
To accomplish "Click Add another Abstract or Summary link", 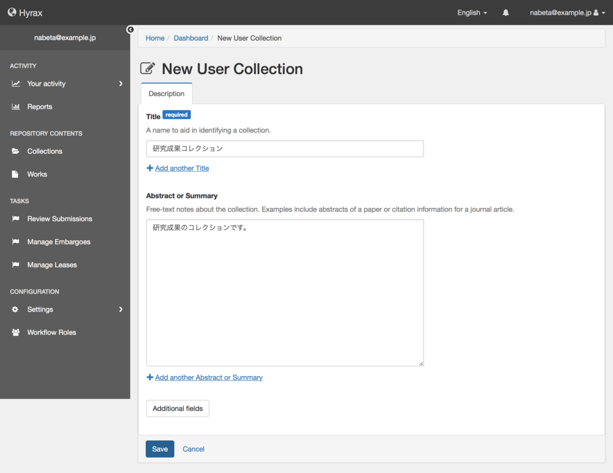I will [x=209, y=377].
